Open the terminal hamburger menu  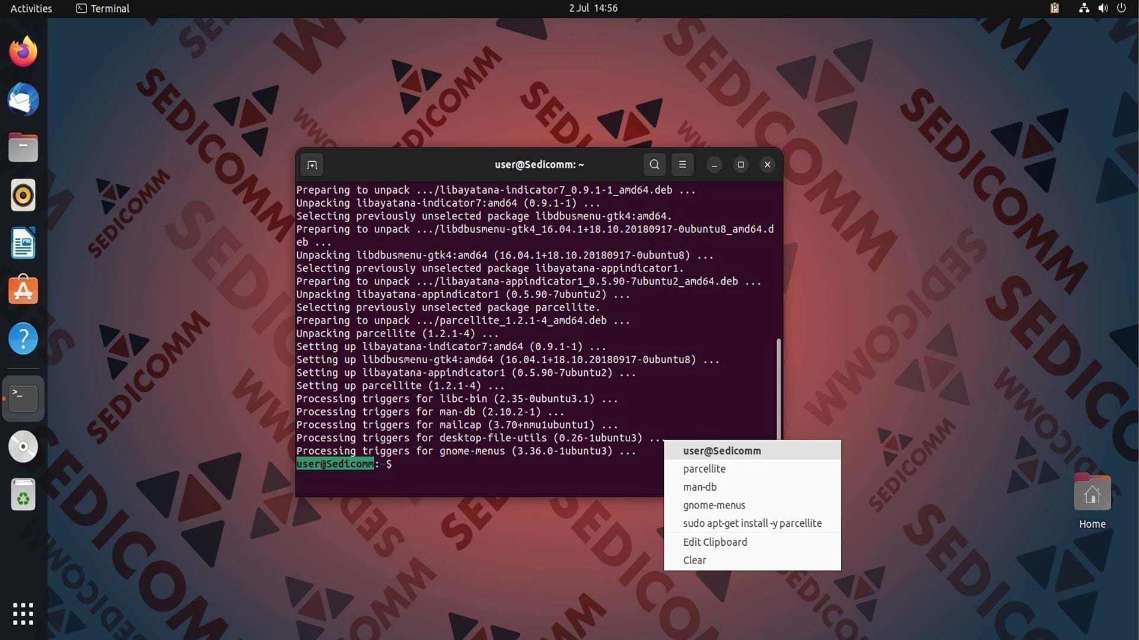[x=682, y=165]
